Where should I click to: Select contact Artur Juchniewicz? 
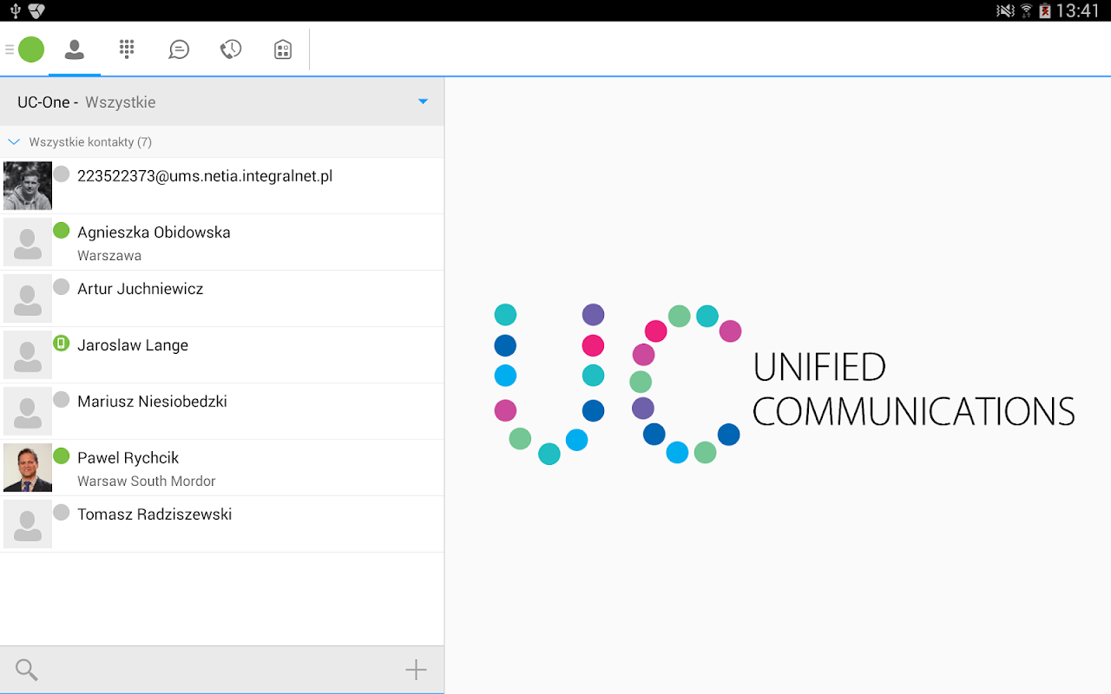[x=222, y=298]
